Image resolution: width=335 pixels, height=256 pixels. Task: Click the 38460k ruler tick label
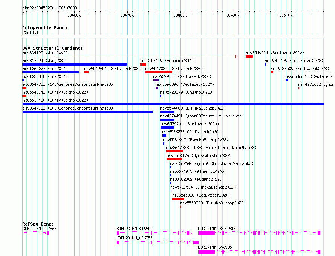tap(74, 15)
